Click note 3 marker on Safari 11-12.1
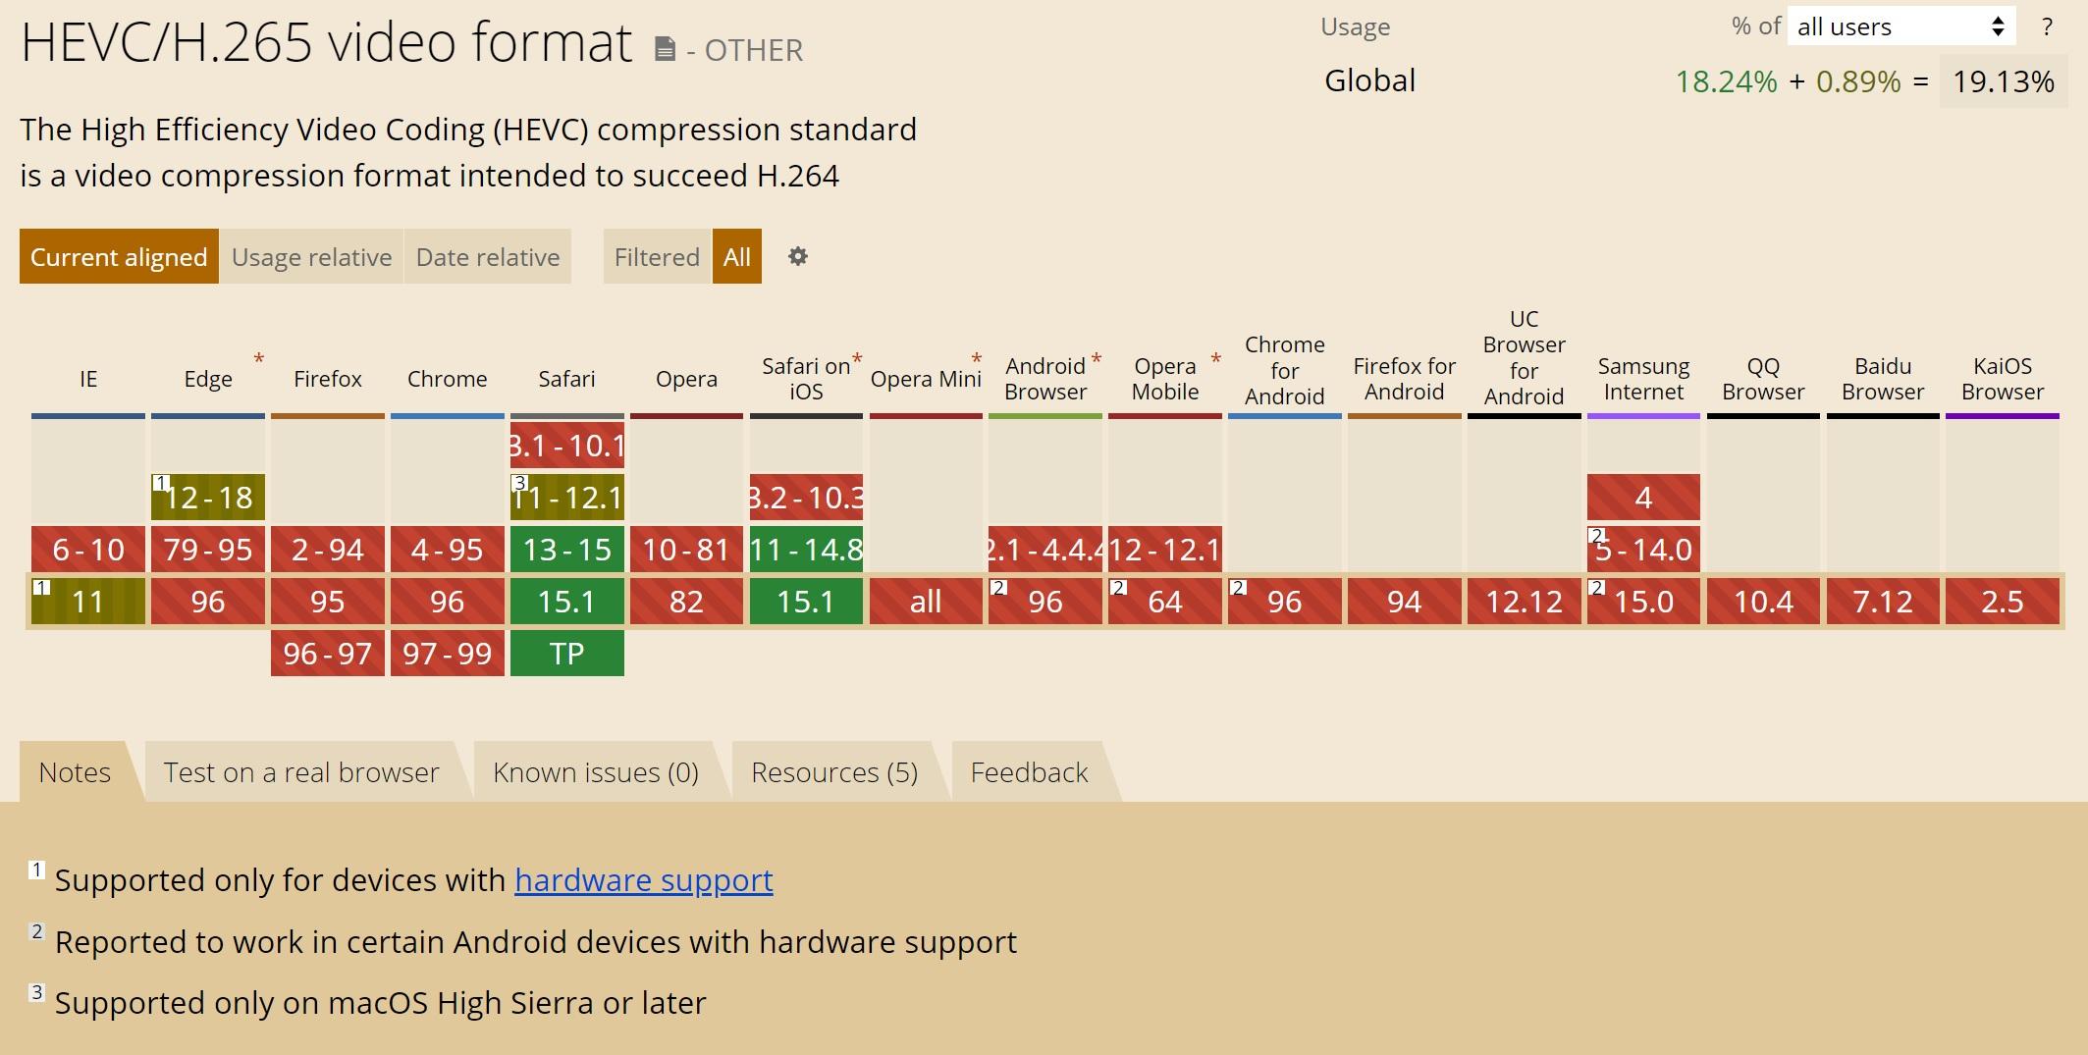 [x=520, y=483]
